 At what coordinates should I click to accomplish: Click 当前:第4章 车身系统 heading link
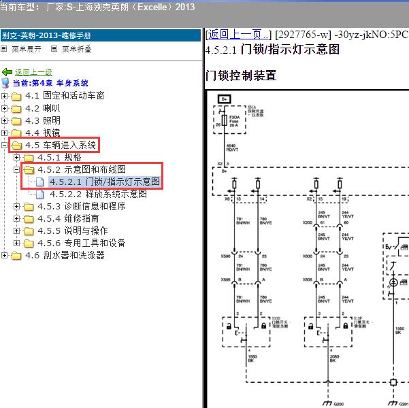[x=50, y=83]
